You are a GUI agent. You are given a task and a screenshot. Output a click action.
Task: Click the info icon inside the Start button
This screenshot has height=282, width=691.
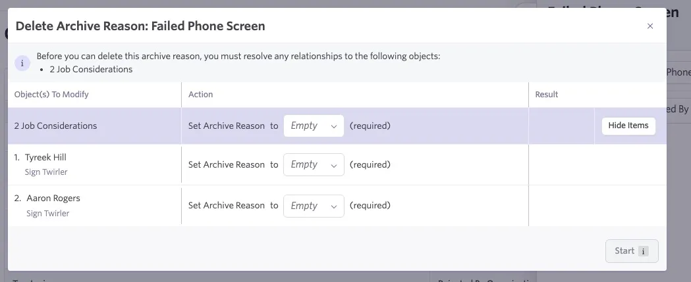tap(644, 252)
